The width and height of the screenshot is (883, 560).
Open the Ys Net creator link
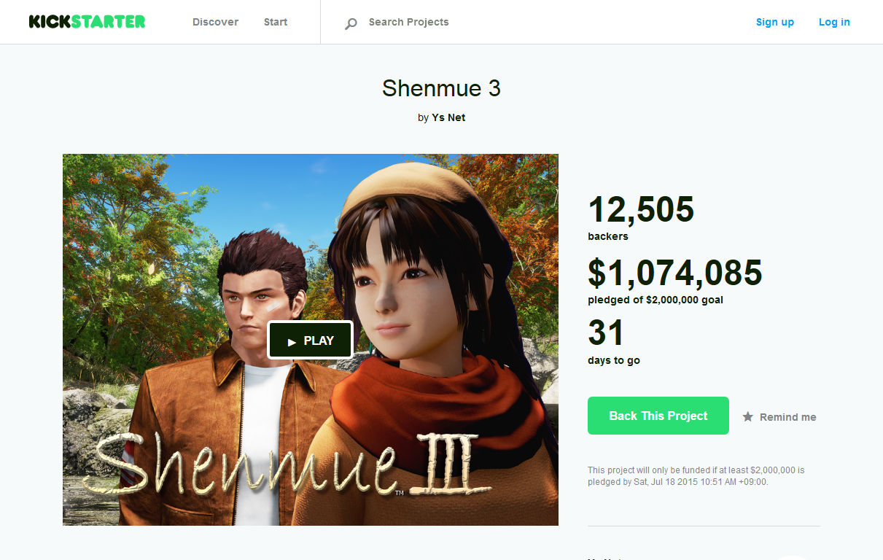(x=448, y=117)
